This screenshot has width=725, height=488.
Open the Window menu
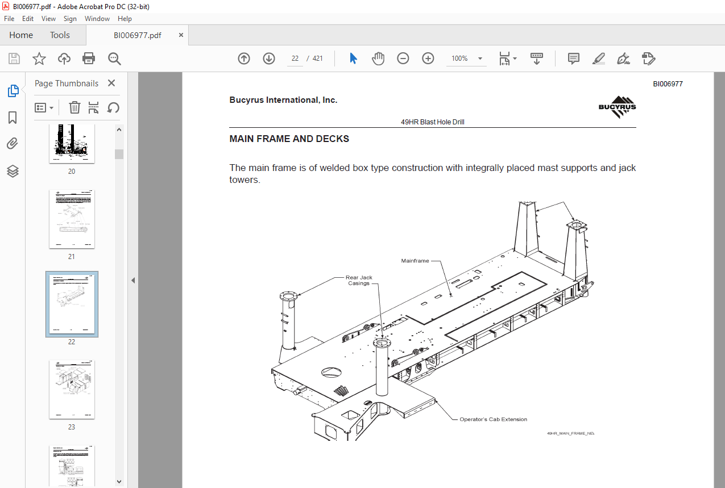coord(97,19)
